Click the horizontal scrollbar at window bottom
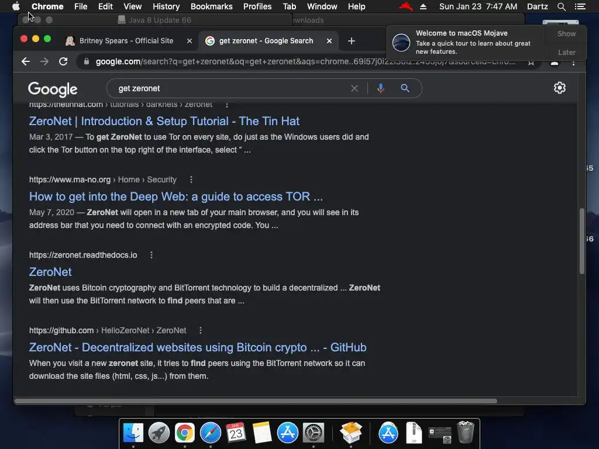This screenshot has height=449, width=599. (256, 401)
